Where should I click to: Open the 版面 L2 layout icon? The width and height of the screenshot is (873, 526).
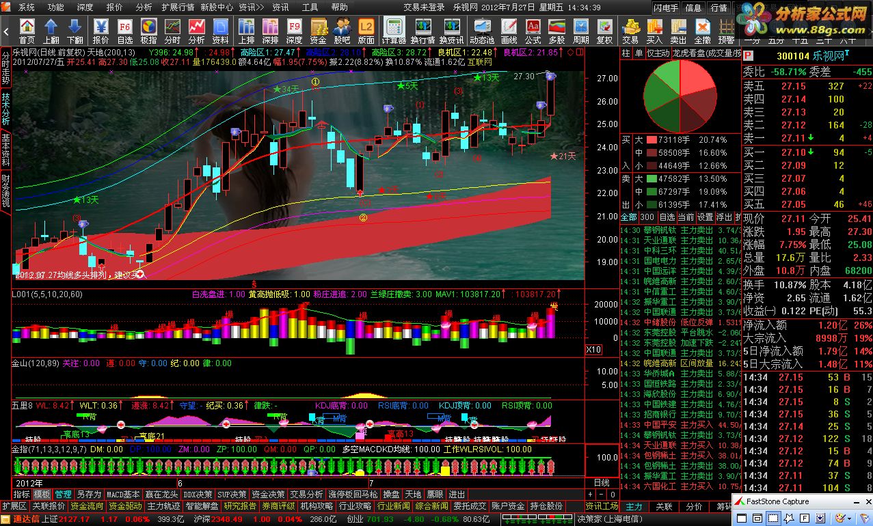(366, 30)
